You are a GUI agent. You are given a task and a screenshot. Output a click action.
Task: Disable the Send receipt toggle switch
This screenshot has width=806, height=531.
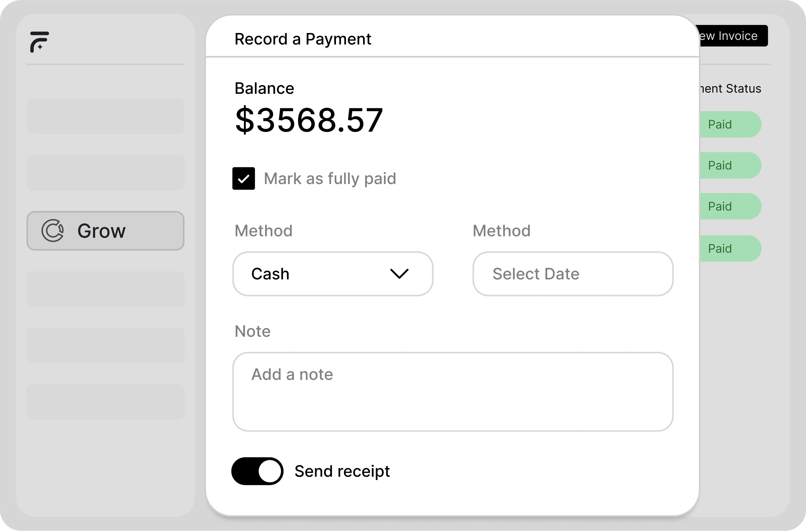pyautogui.click(x=257, y=471)
